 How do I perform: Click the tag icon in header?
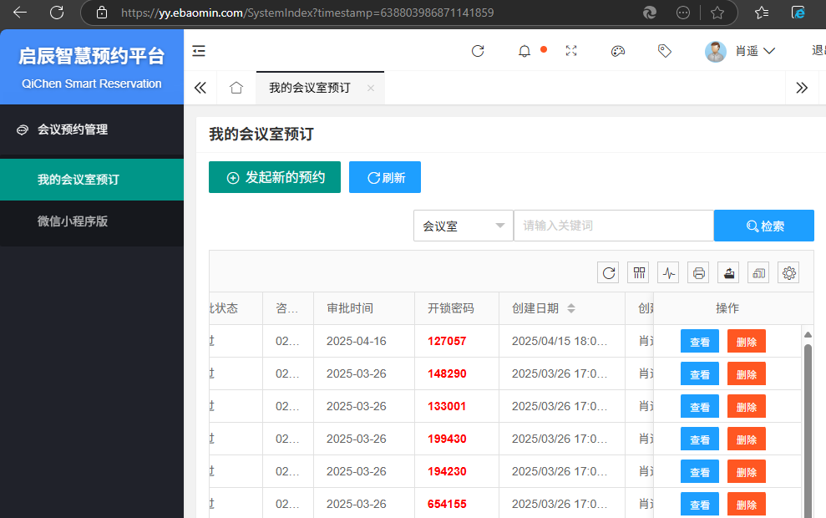pos(665,51)
